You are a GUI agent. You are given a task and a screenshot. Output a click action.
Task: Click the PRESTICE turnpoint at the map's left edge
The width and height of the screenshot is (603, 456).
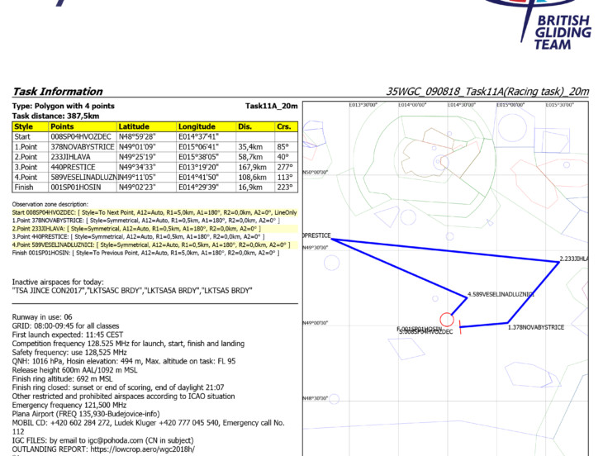coord(317,235)
